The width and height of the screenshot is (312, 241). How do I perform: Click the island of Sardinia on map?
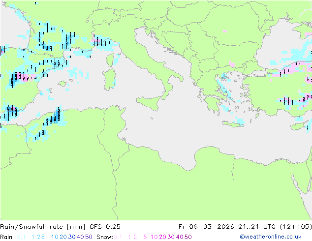point(109,79)
